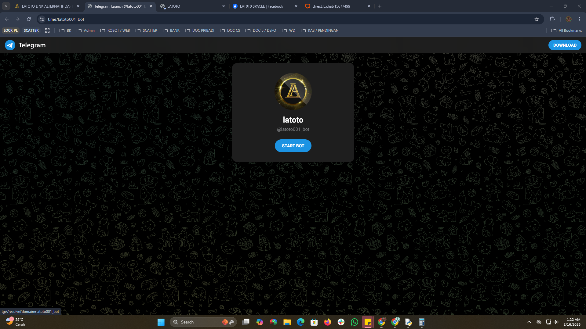
Task: Open WhatsApp from taskbar
Action: pyautogui.click(x=355, y=322)
